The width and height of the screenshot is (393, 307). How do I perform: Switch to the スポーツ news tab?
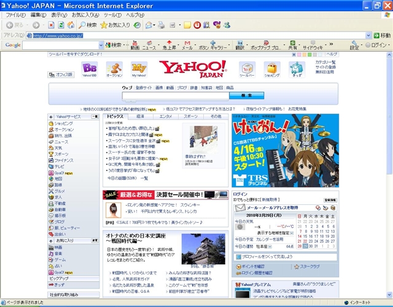(191, 116)
